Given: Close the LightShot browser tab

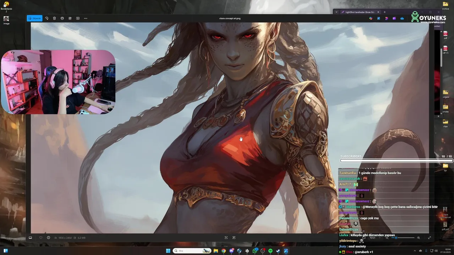Looking at the screenshot, I should pos(378,12).
